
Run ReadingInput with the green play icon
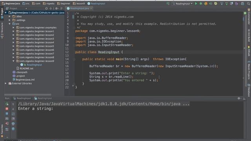tap(196, 4)
